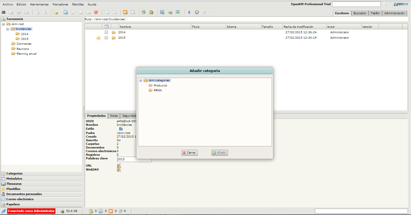
Task: Click the copy WebDAV clipboard icon
Action: (x=119, y=170)
